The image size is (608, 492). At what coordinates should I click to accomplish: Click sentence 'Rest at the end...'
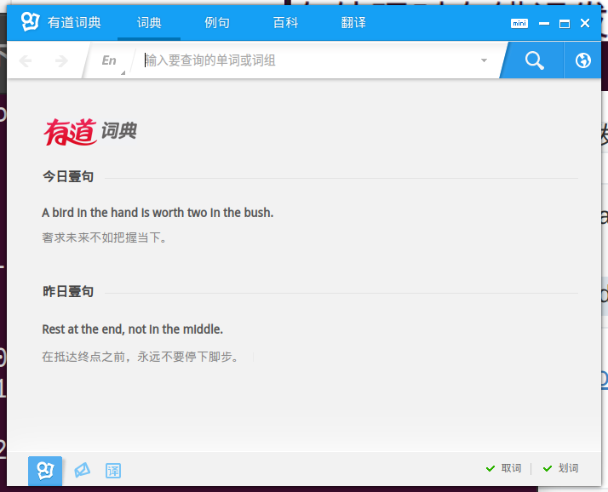coord(132,329)
